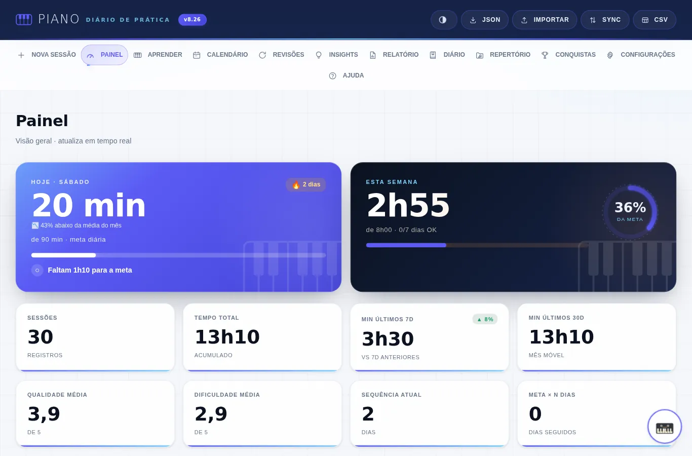Click the Min Últimos 7D value 3h30

[388, 339]
